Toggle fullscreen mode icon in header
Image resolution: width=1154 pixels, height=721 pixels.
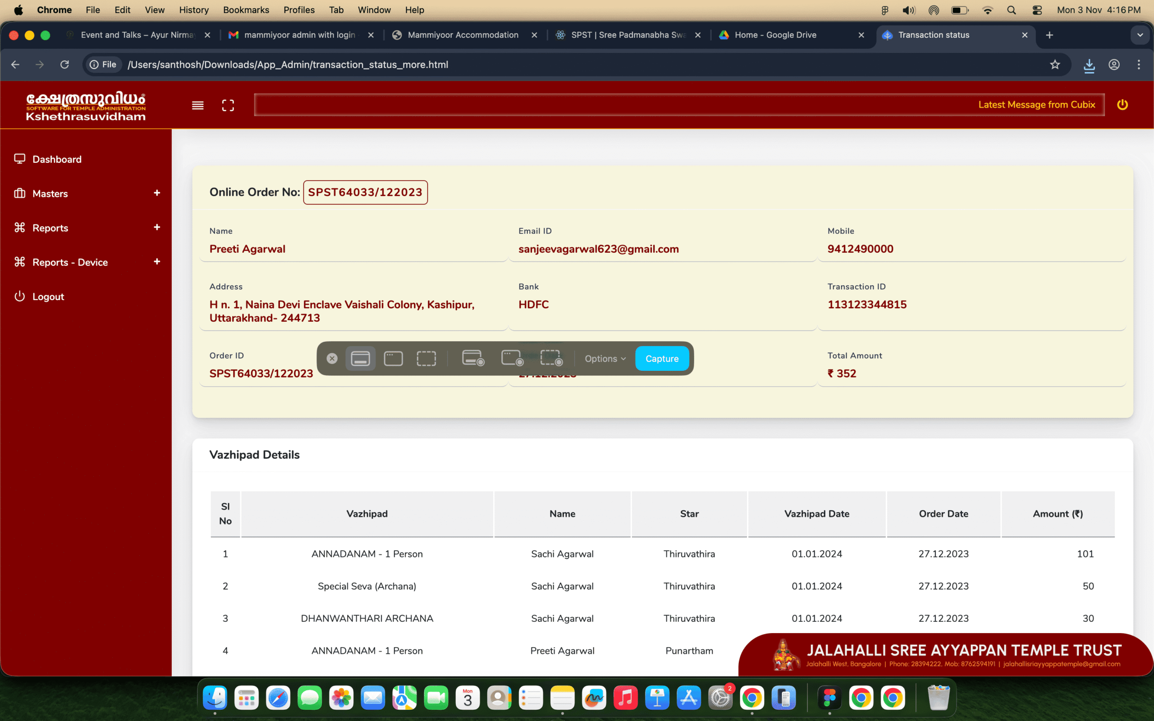(x=228, y=105)
